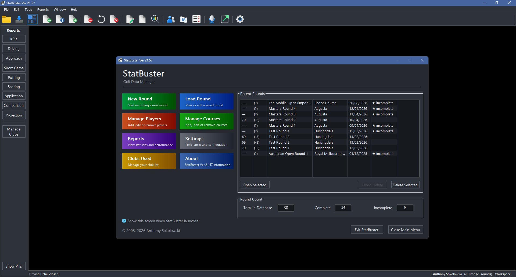Click the Show Pills button
This screenshot has width=516, height=277.
click(14, 266)
